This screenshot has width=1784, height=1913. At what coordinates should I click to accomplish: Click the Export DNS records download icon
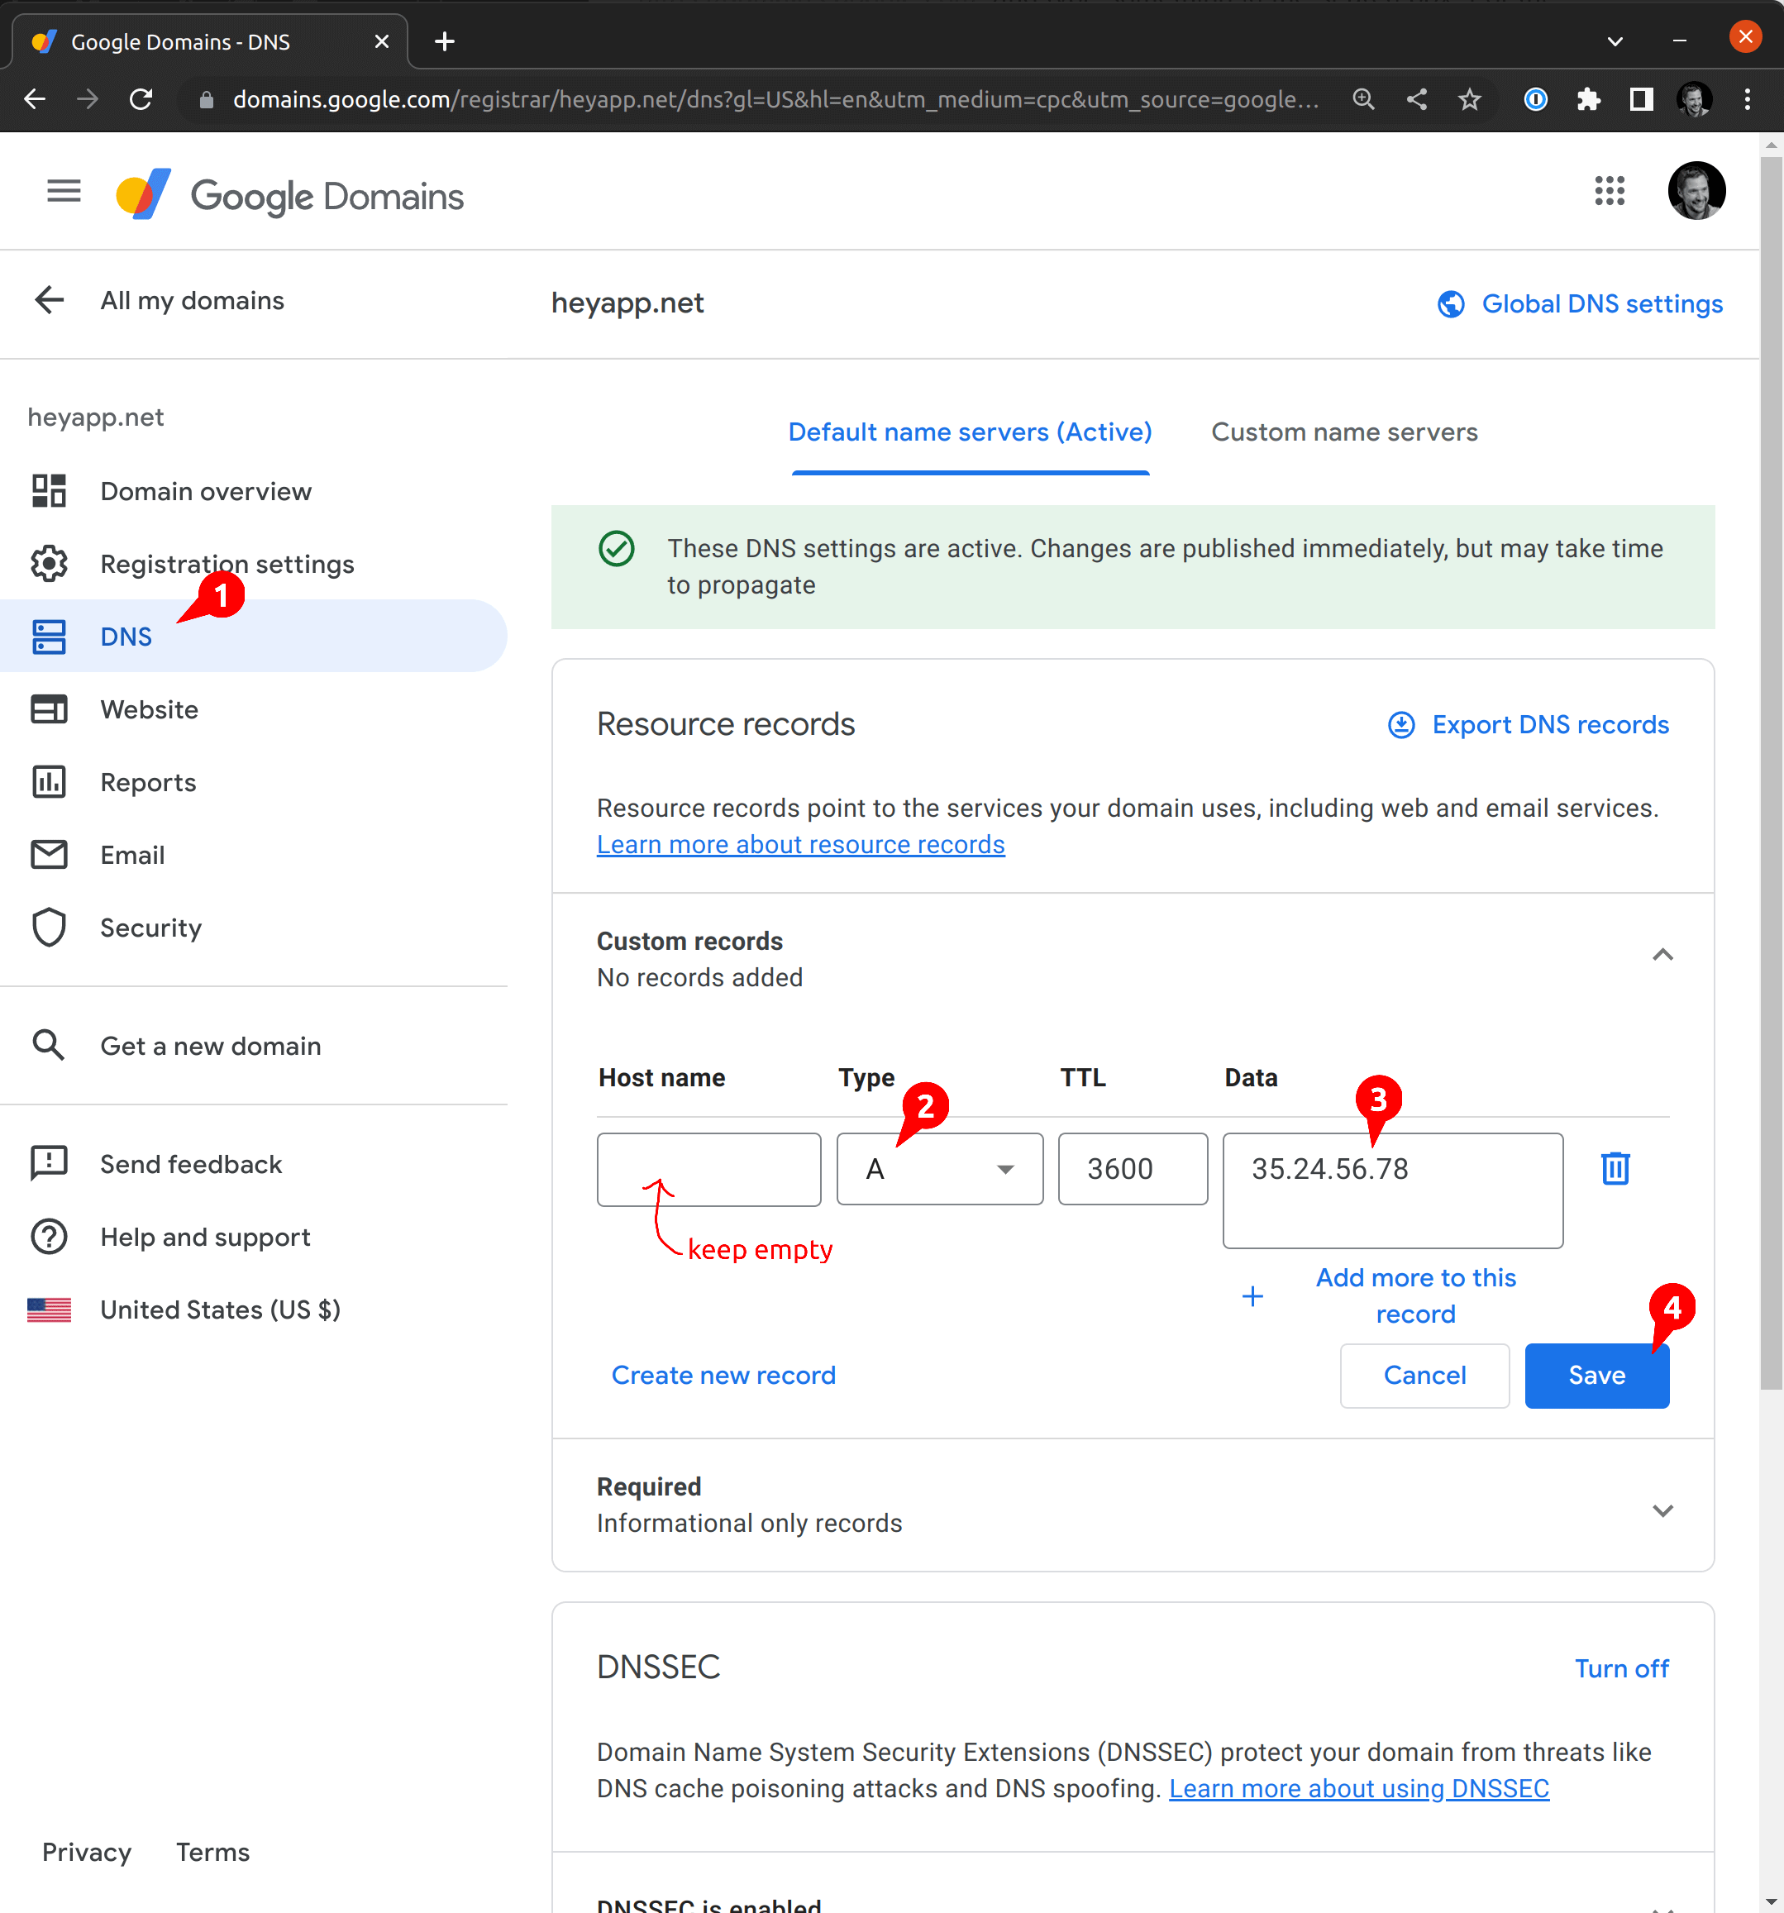point(1401,724)
